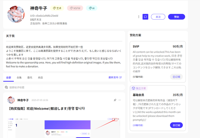
Task: Click author name 神奇牛子 in the post
Action: pos(23,100)
